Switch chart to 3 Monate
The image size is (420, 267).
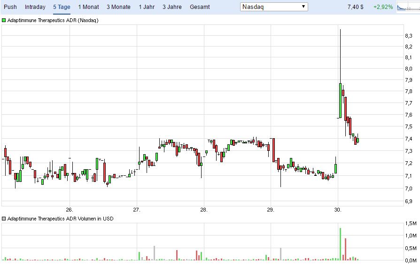pyautogui.click(x=118, y=7)
